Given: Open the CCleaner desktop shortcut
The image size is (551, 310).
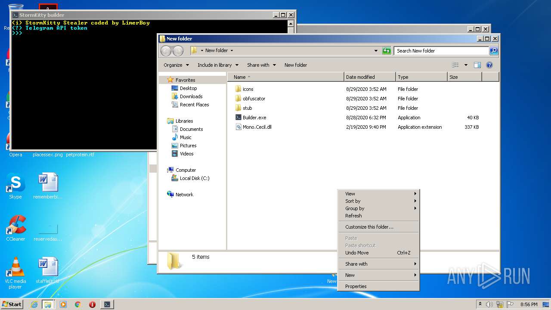Looking at the screenshot, I should tap(15, 228).
